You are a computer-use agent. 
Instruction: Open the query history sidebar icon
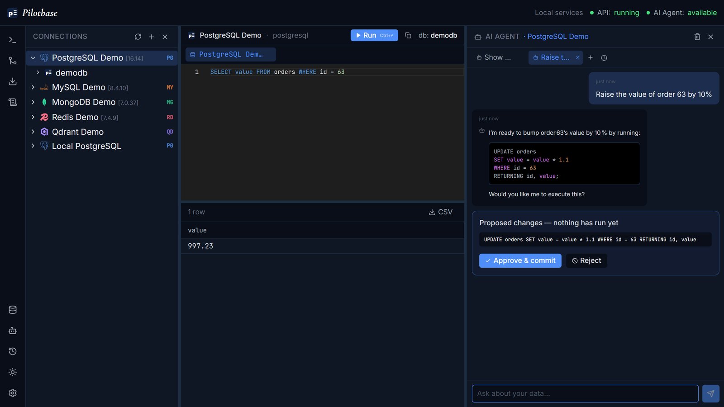[x=13, y=351]
